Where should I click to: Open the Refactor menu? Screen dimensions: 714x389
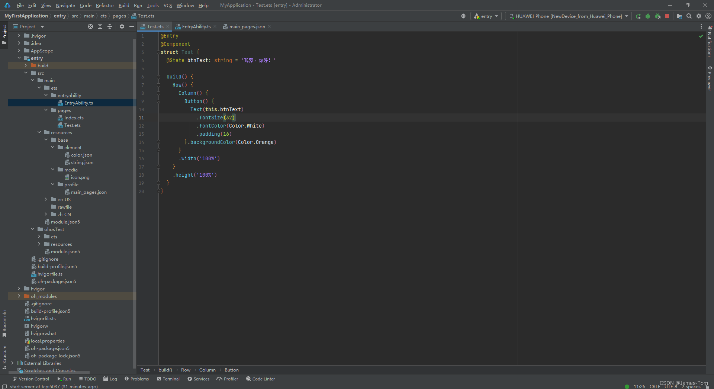pyautogui.click(x=105, y=5)
